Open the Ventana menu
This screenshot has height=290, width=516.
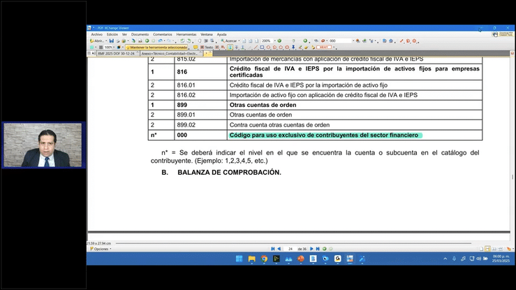tap(207, 34)
